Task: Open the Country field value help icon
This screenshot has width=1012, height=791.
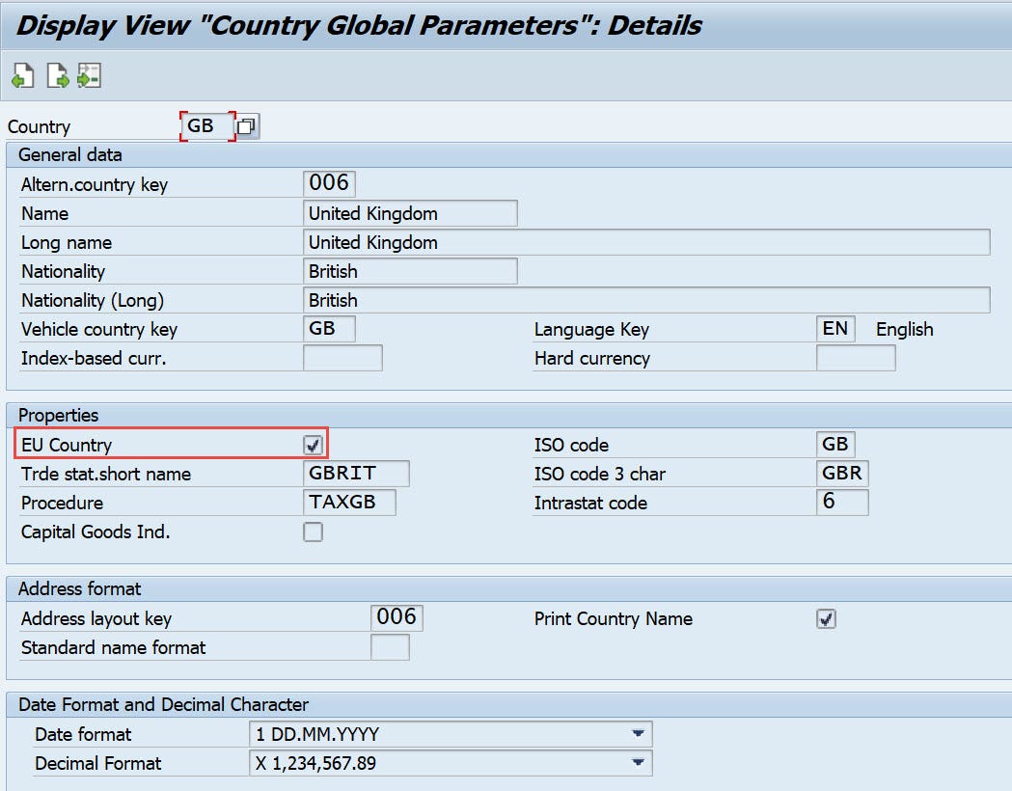Action: 247,125
